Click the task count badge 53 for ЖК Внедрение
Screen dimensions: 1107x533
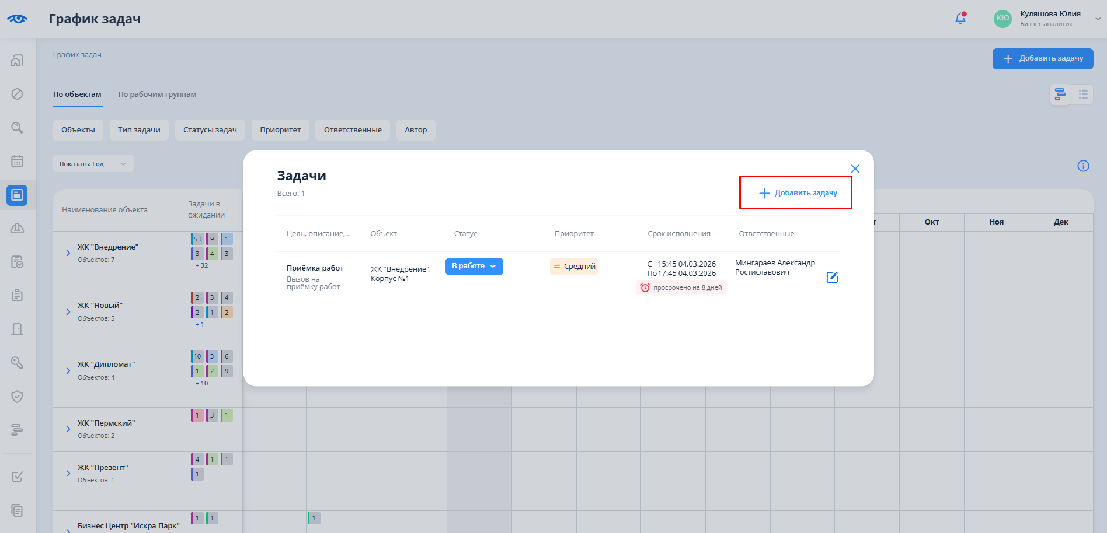197,239
